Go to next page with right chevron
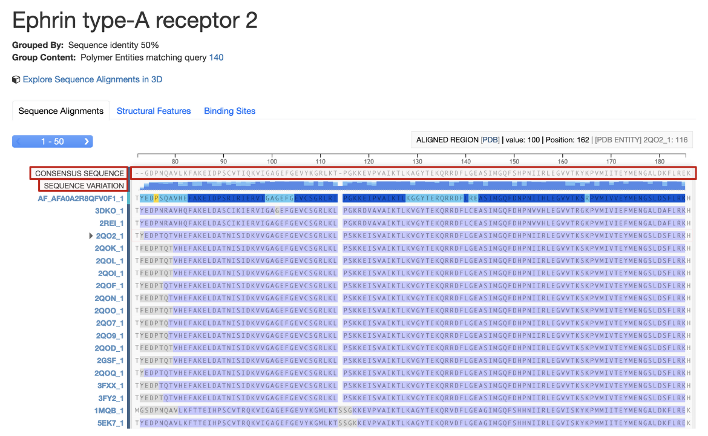The image size is (708, 436). pyautogui.click(x=87, y=142)
